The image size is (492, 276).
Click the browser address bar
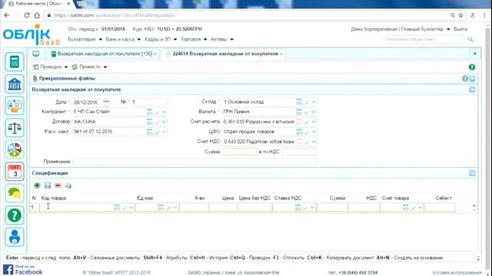pyautogui.click(x=248, y=15)
